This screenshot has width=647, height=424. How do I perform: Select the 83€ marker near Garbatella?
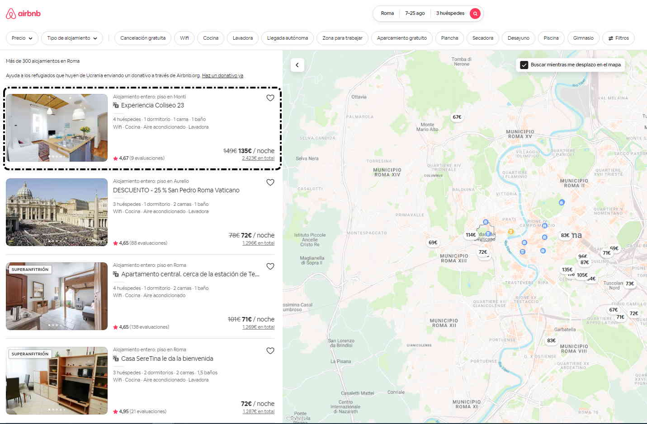[551, 340]
